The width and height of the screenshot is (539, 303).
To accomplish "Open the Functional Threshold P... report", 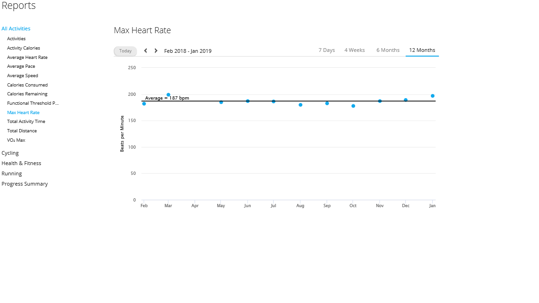I will 33,103.
